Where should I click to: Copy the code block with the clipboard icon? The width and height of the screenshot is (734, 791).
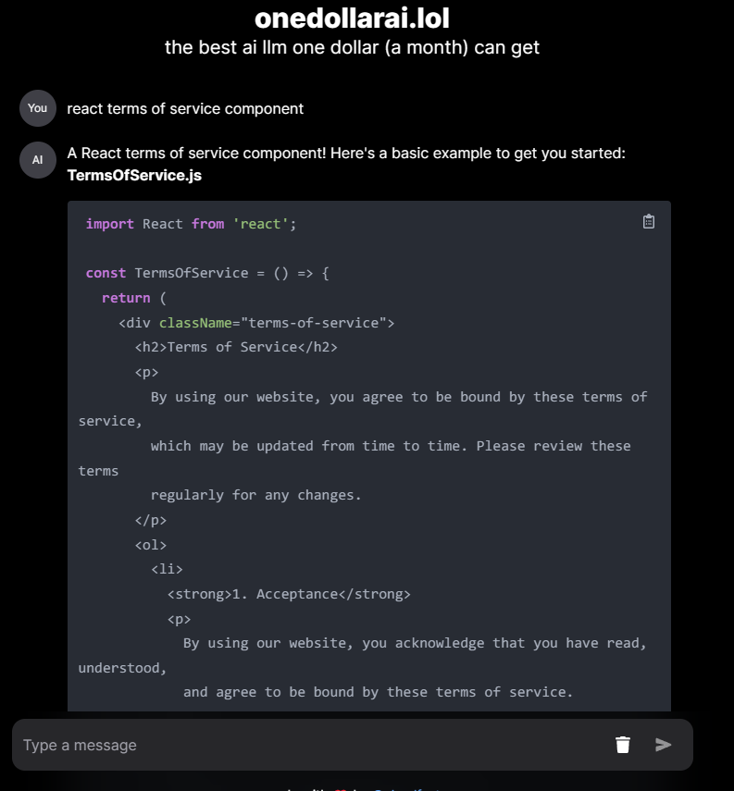pos(649,221)
